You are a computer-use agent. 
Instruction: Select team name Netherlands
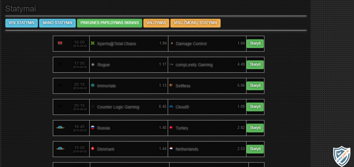click(x=187, y=149)
